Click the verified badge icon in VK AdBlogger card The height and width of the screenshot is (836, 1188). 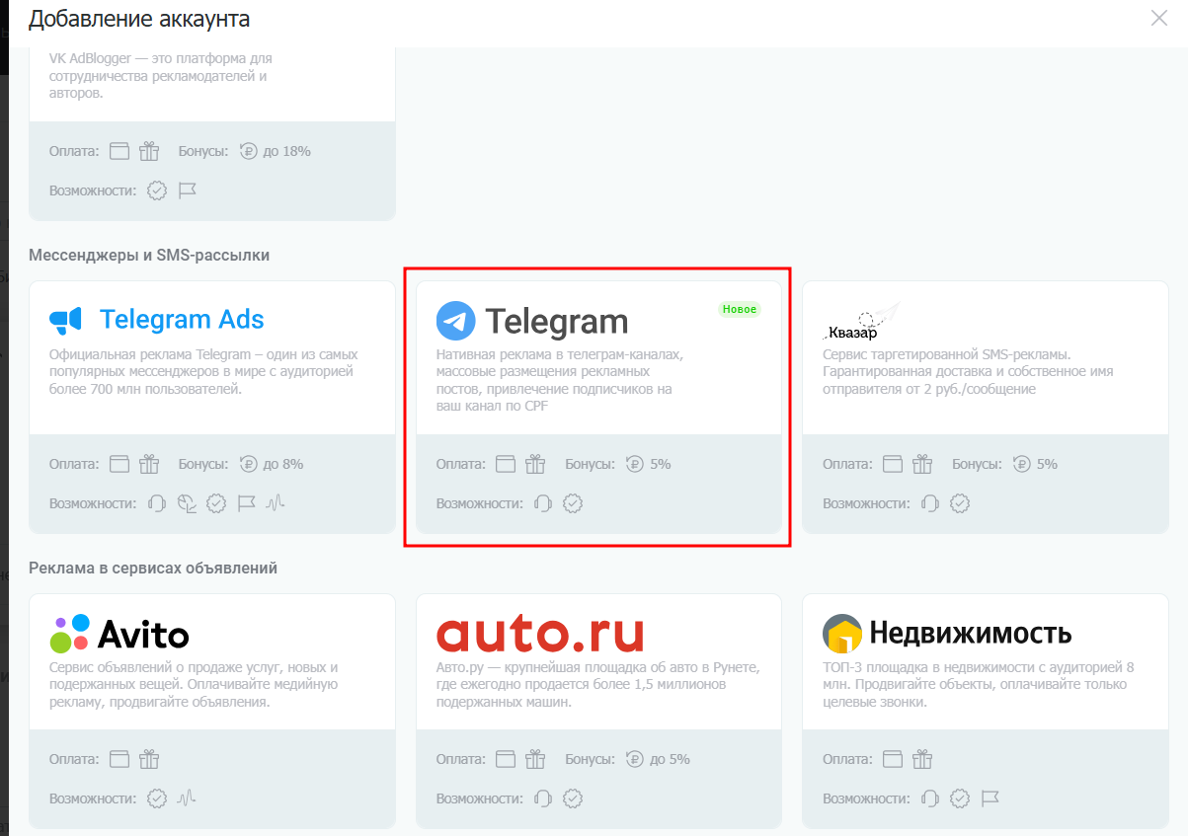click(x=157, y=190)
